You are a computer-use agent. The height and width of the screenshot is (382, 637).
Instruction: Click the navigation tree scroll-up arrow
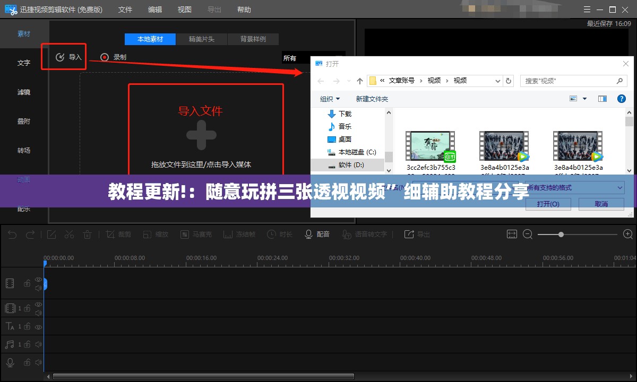[389, 112]
